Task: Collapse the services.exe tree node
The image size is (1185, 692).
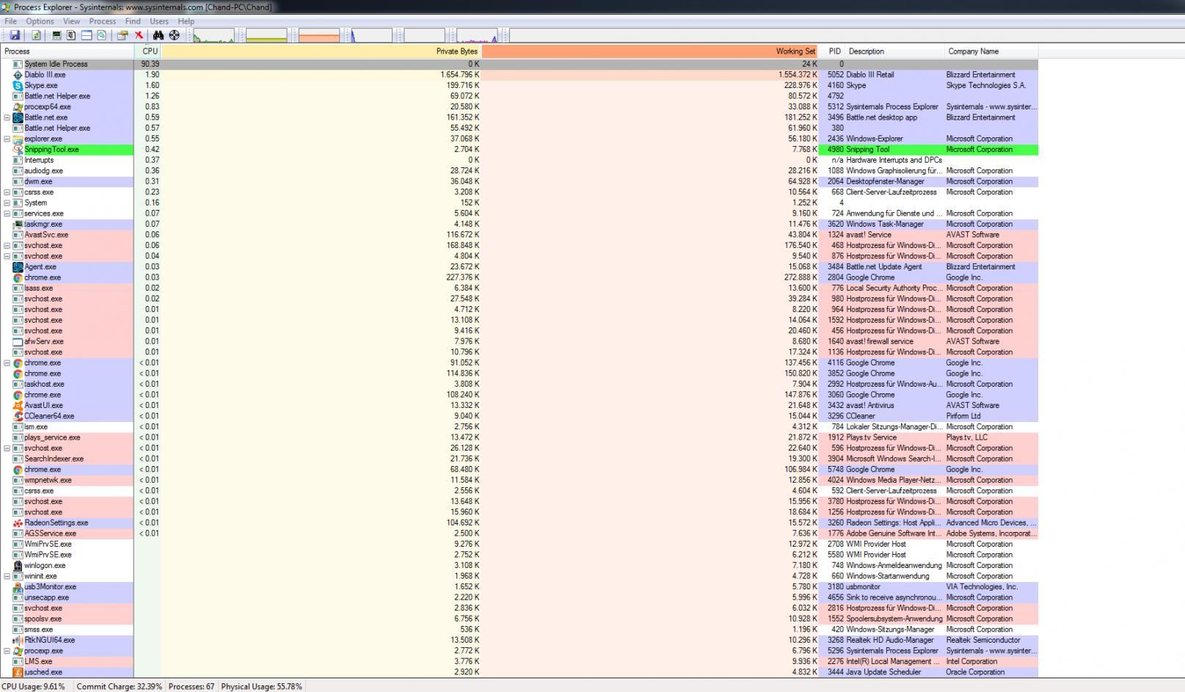Action: pyautogui.click(x=7, y=214)
